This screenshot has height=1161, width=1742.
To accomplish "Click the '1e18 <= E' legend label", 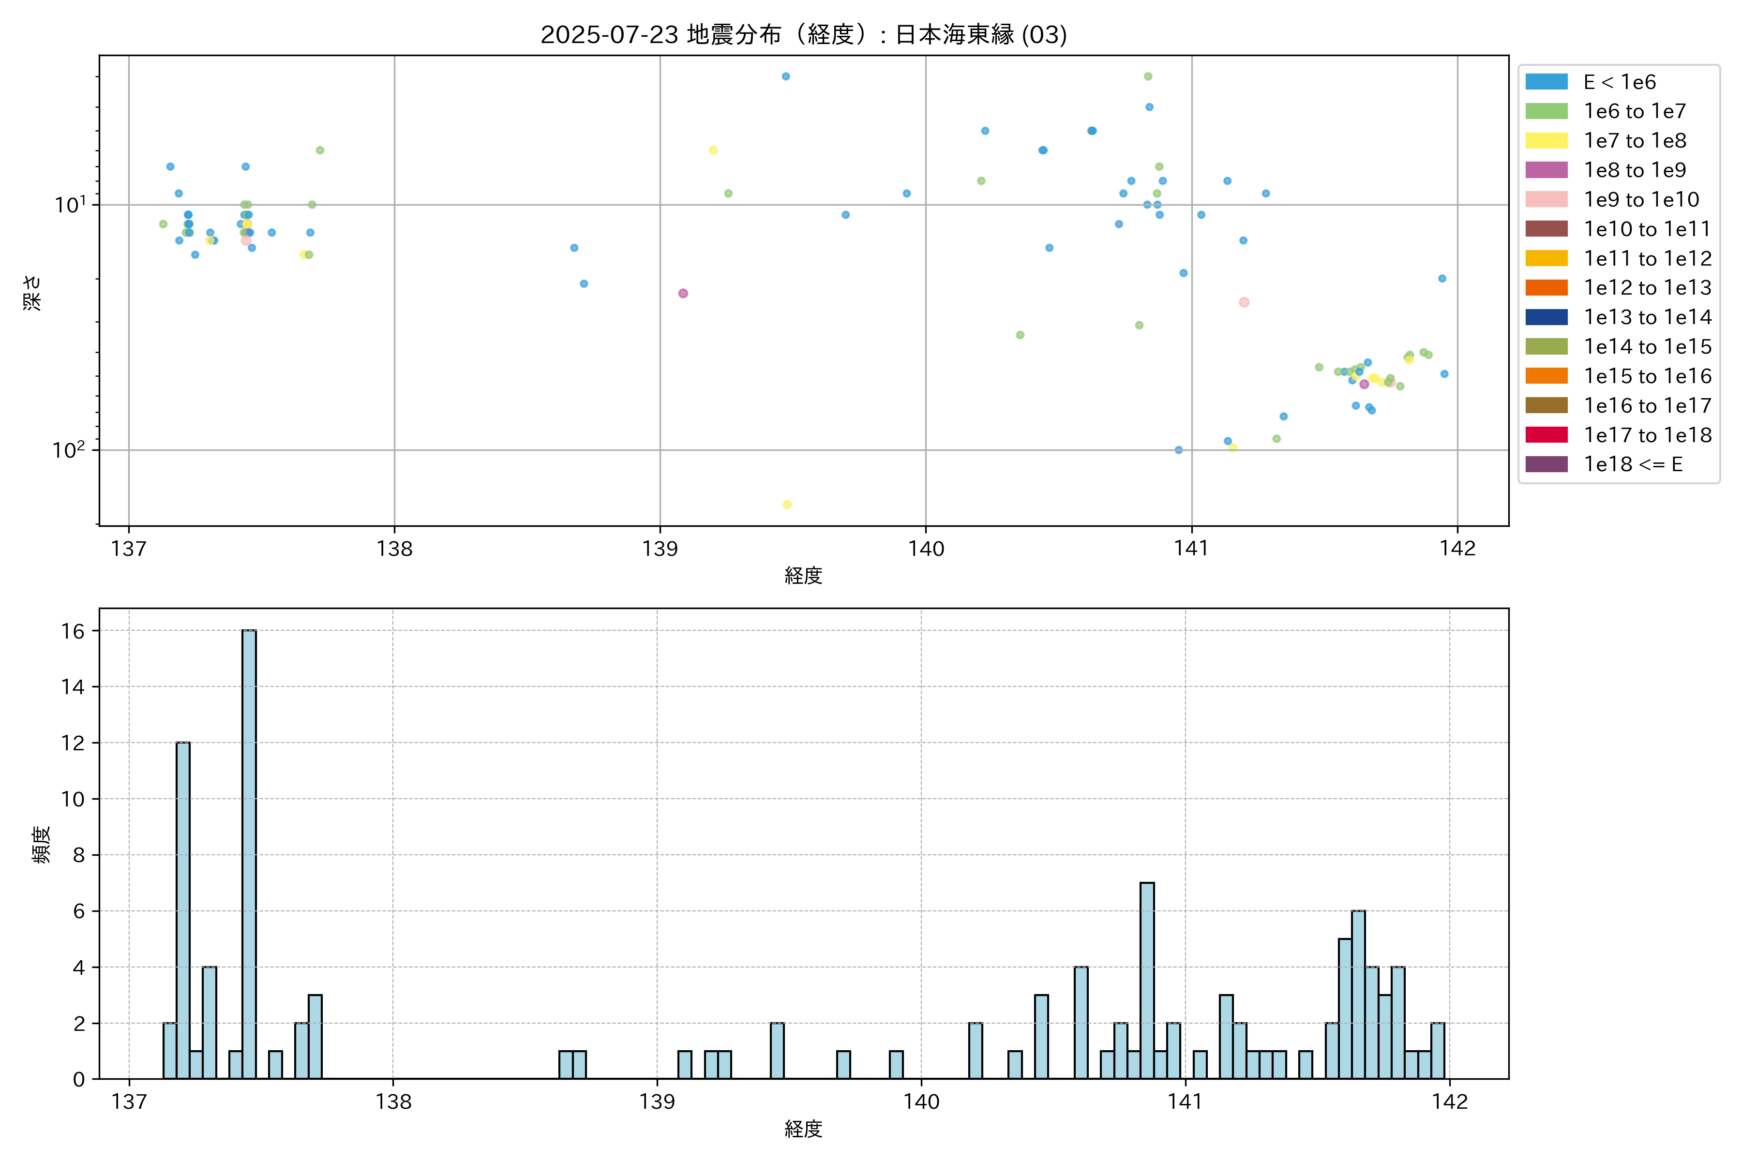I will (1633, 464).
